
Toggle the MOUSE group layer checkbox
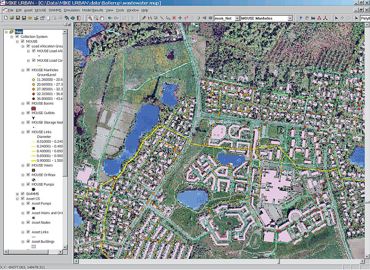pyautogui.click(x=23, y=41)
